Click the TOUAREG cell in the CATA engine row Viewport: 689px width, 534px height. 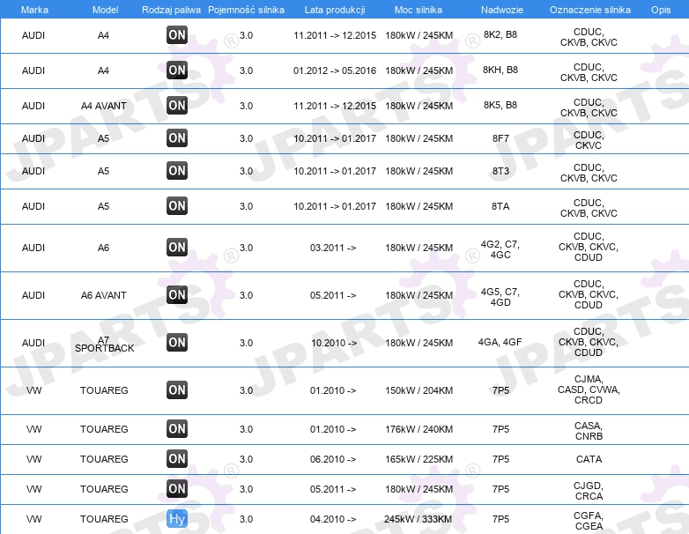pos(104,459)
